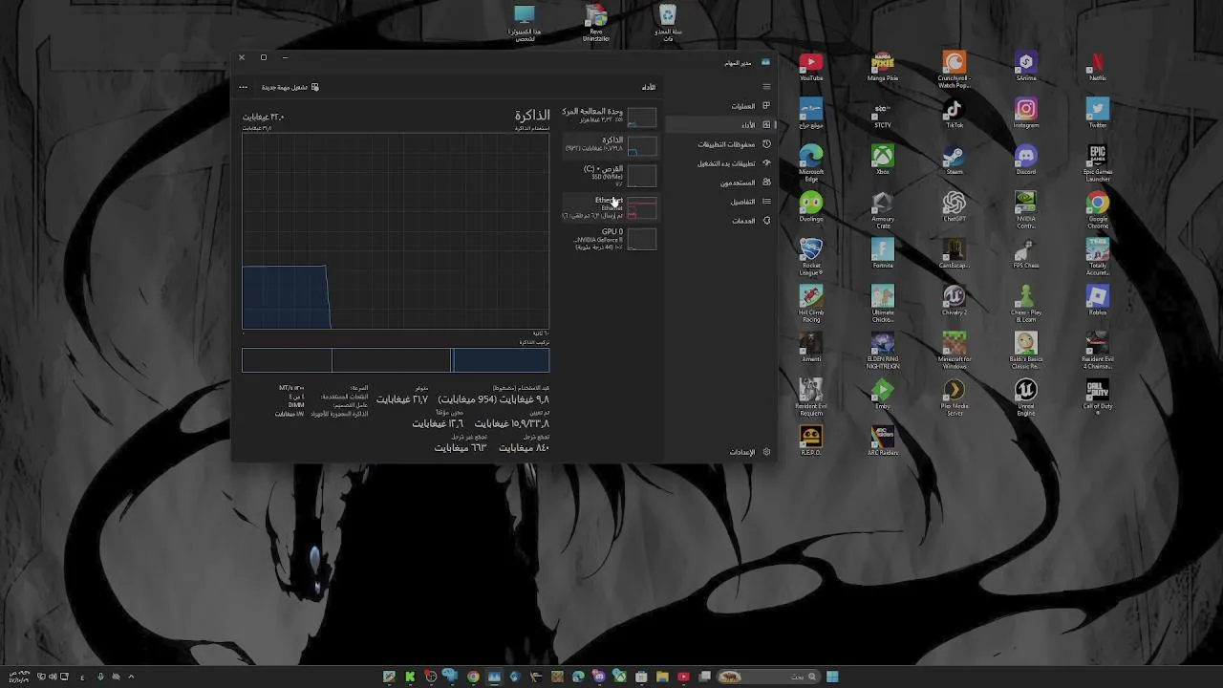This screenshot has height=688, width=1223.
Task: Open Google Chrome desktop shortcut
Action: pos(1098,210)
